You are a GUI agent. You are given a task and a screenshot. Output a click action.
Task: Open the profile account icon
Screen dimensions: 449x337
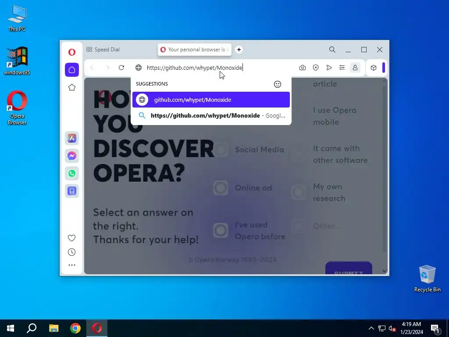(x=355, y=68)
